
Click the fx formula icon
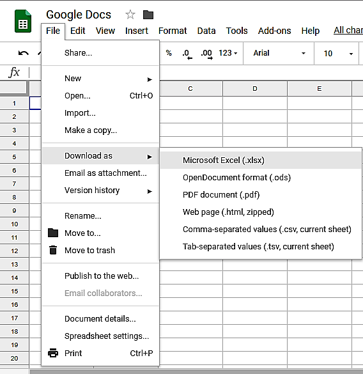[x=14, y=72]
